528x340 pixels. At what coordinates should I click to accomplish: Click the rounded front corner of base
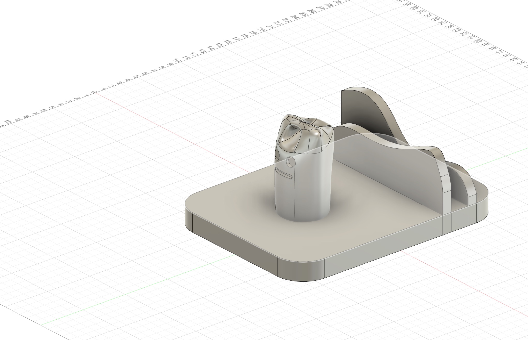pos(301,271)
